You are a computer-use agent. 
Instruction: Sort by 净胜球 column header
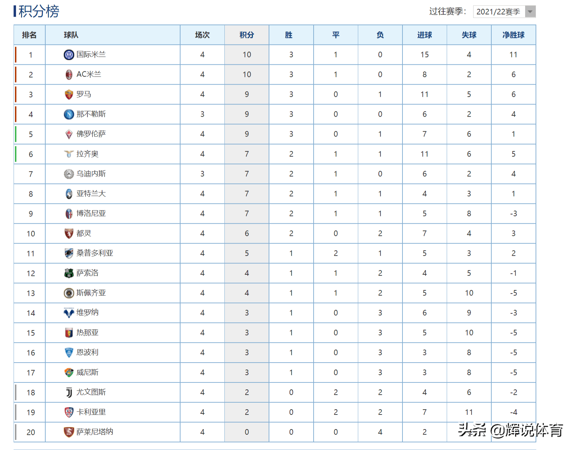[x=514, y=35]
